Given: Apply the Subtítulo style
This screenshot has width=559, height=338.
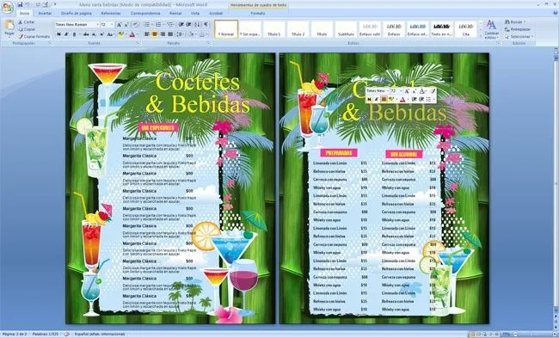Looking at the screenshot, I should tap(346, 29).
